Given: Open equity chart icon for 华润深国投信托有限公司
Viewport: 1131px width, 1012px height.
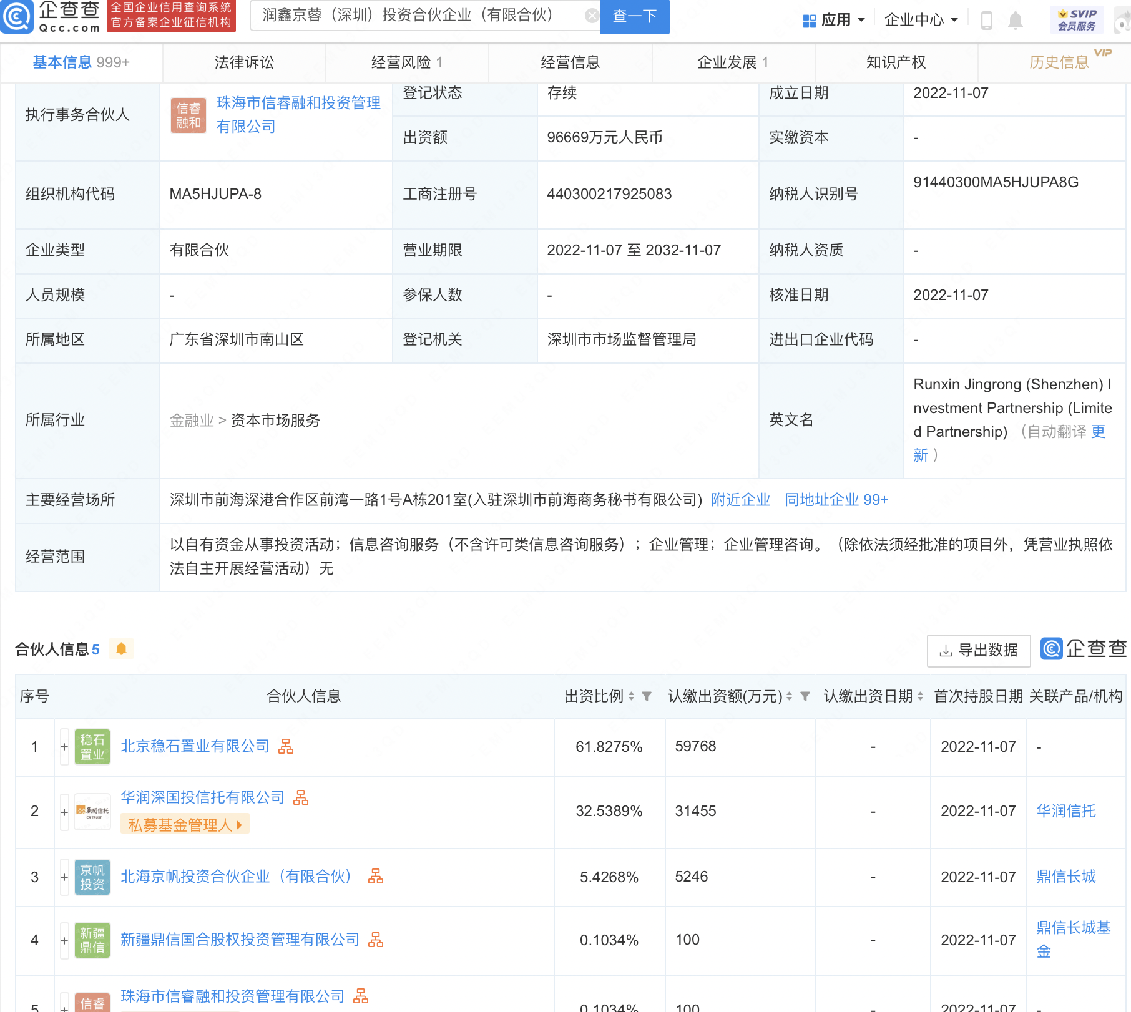Looking at the screenshot, I should [301, 797].
